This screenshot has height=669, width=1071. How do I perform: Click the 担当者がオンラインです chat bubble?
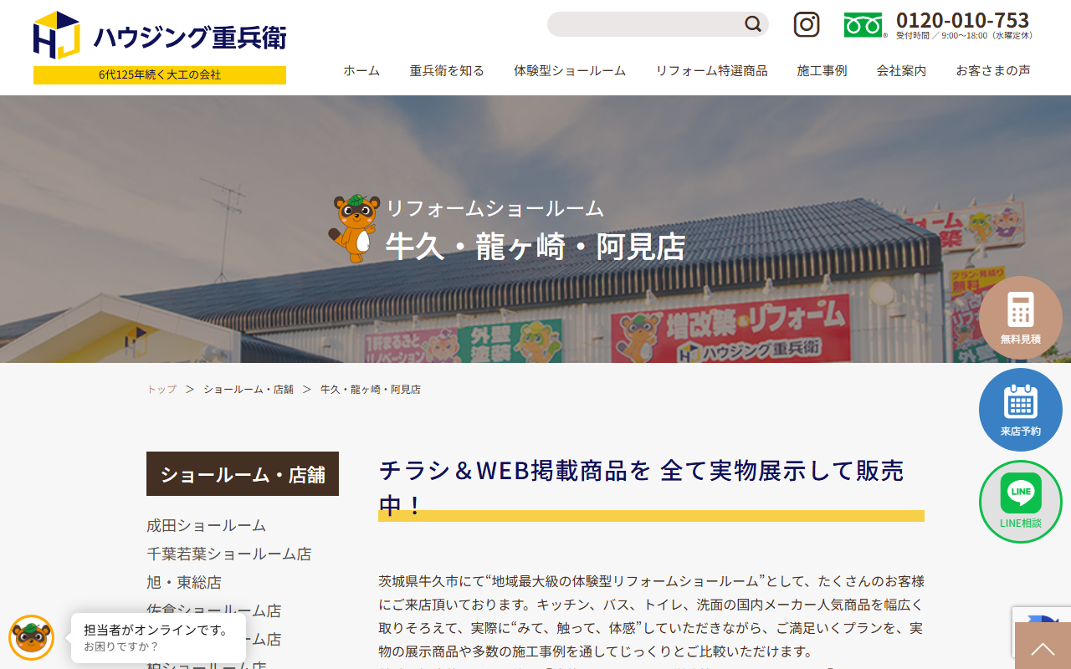[x=158, y=638]
